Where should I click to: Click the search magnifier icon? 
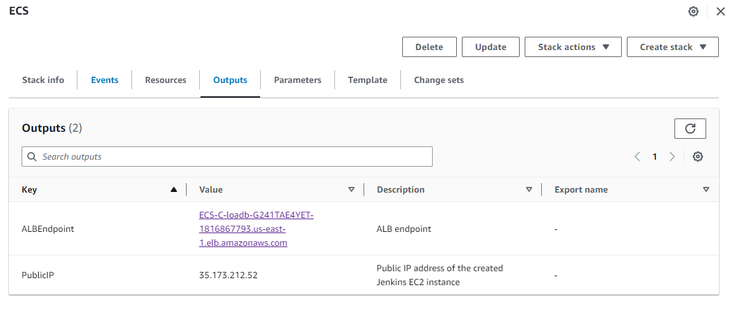coord(32,156)
